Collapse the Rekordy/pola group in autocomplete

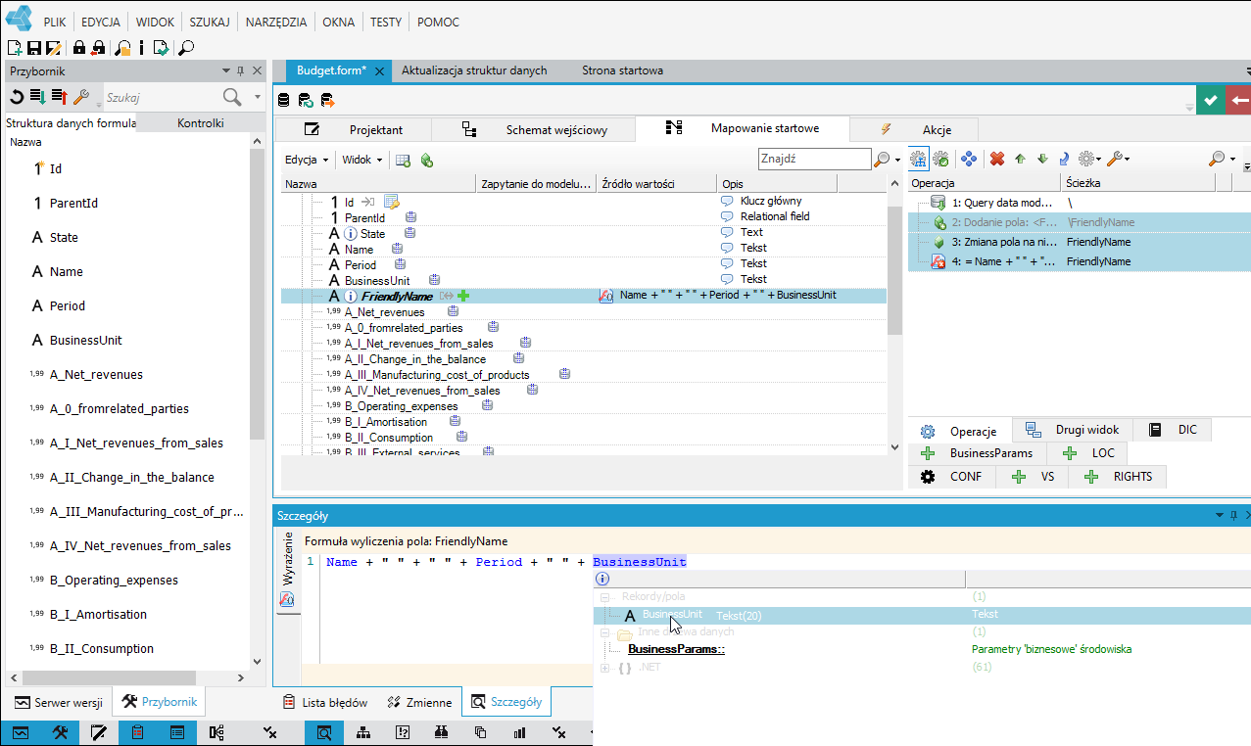coord(604,596)
